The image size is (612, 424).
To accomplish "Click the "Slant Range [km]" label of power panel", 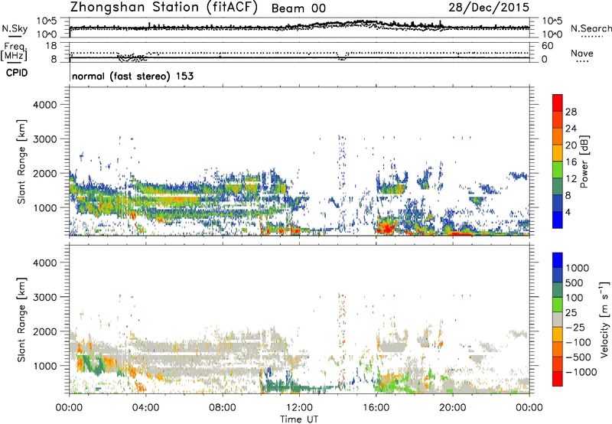I will click(x=21, y=161).
